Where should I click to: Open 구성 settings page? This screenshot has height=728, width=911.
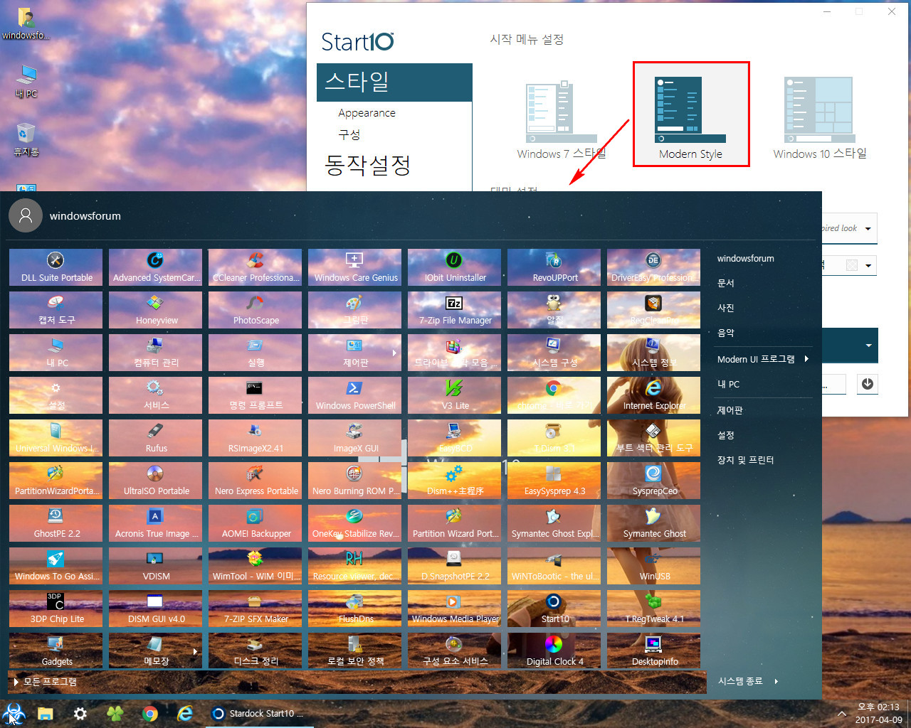[349, 134]
